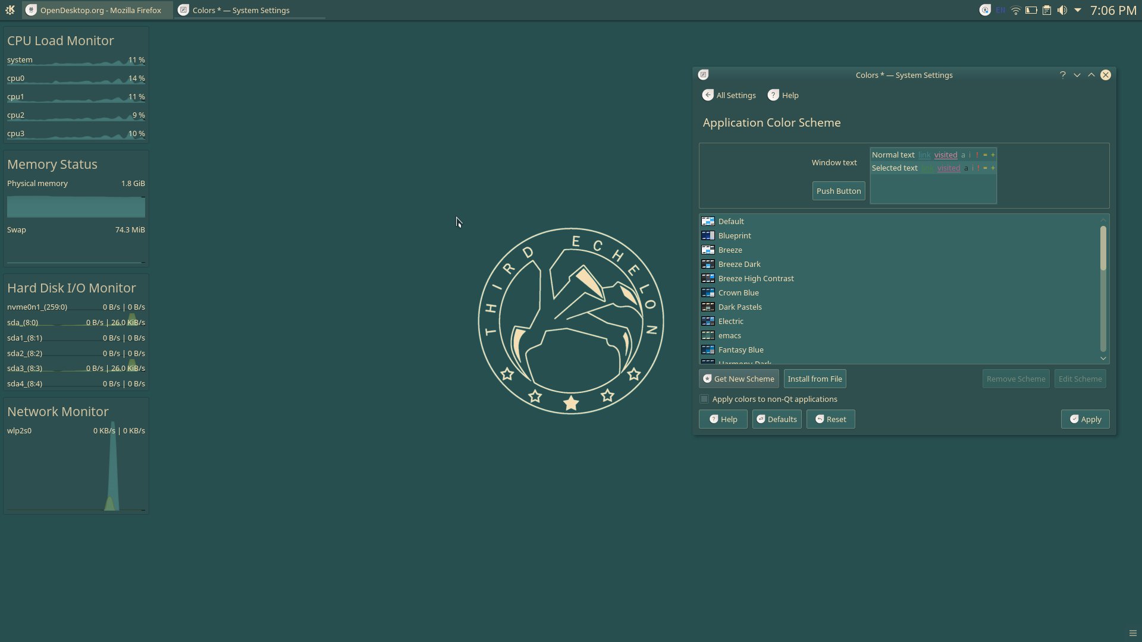The width and height of the screenshot is (1142, 642).
Task: Click Get New Scheme button
Action: [739, 379]
